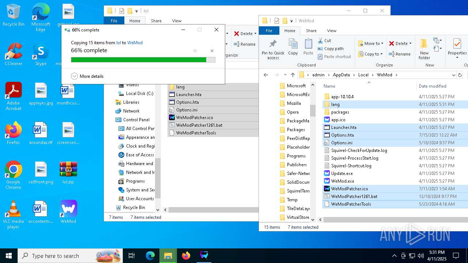The height and width of the screenshot is (263, 468).
Task: Click the taskbar clock showing 5:31 PM
Action: [437, 256]
